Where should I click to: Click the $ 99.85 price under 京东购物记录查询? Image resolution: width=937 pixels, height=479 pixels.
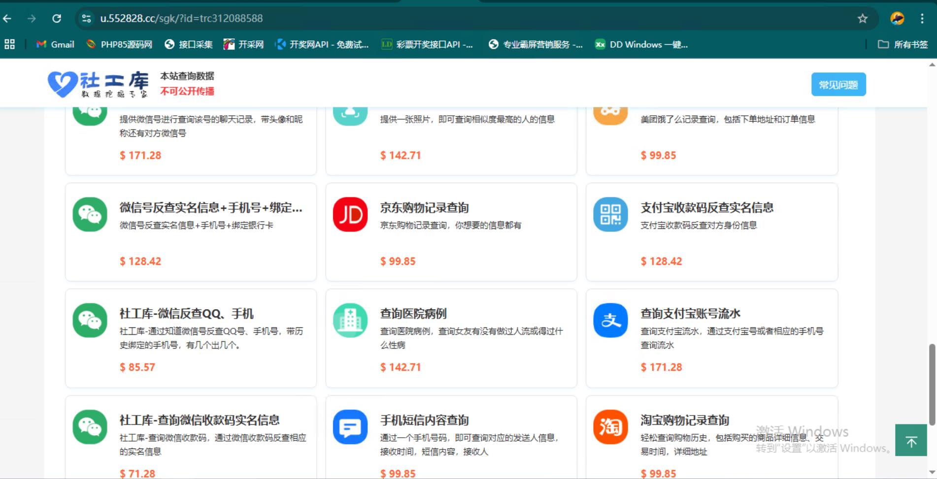point(398,261)
